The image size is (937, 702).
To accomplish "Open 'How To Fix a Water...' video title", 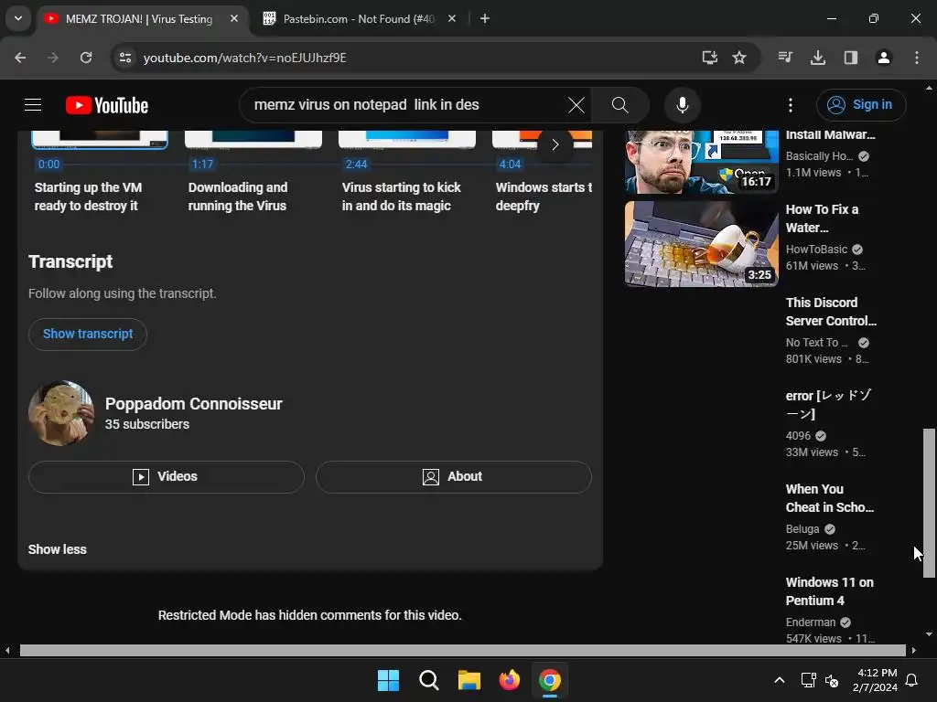I will pyautogui.click(x=823, y=218).
